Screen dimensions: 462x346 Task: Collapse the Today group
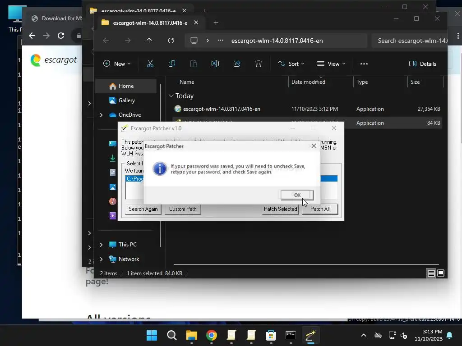(x=171, y=96)
